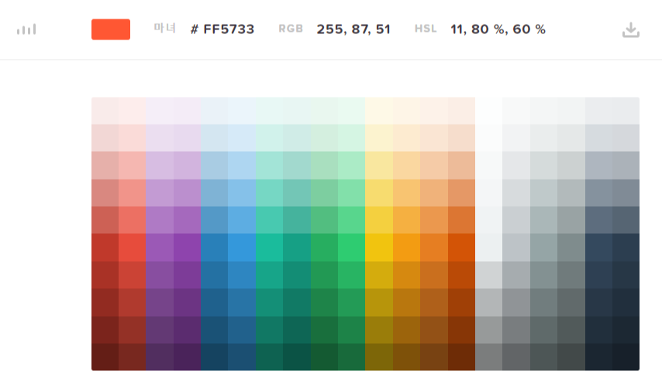662x378 pixels.
Task: Pick the salmon swatch, fourth row second column
Action: 132,193
